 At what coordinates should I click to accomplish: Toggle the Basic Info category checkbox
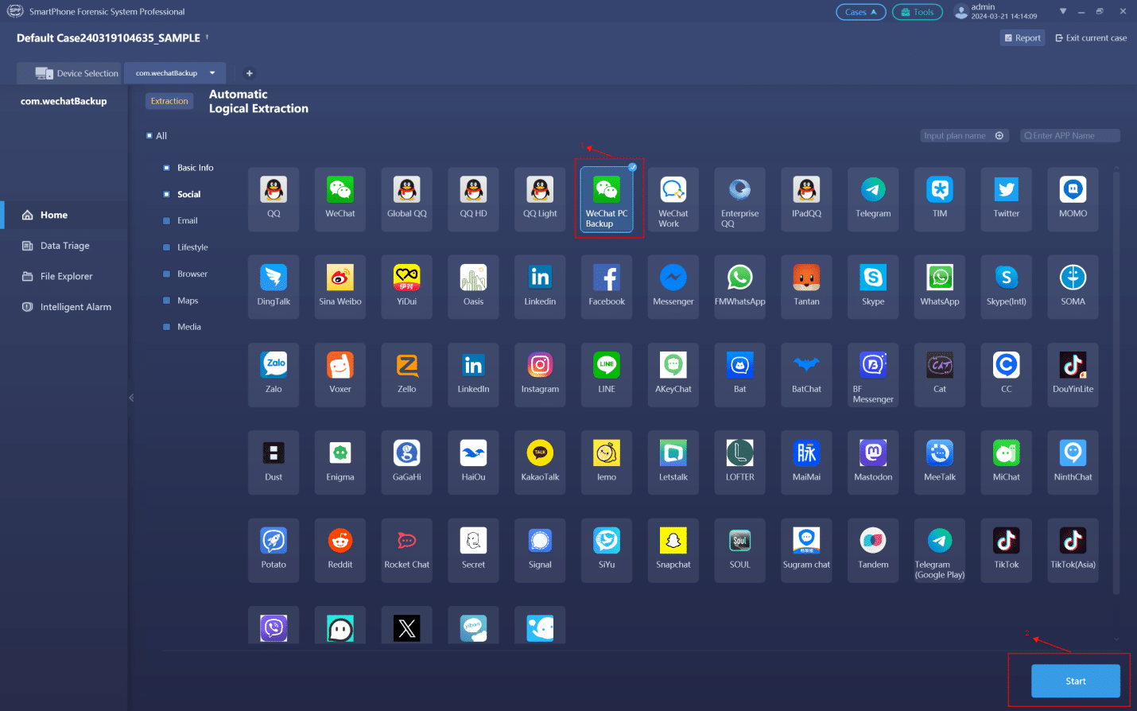166,168
